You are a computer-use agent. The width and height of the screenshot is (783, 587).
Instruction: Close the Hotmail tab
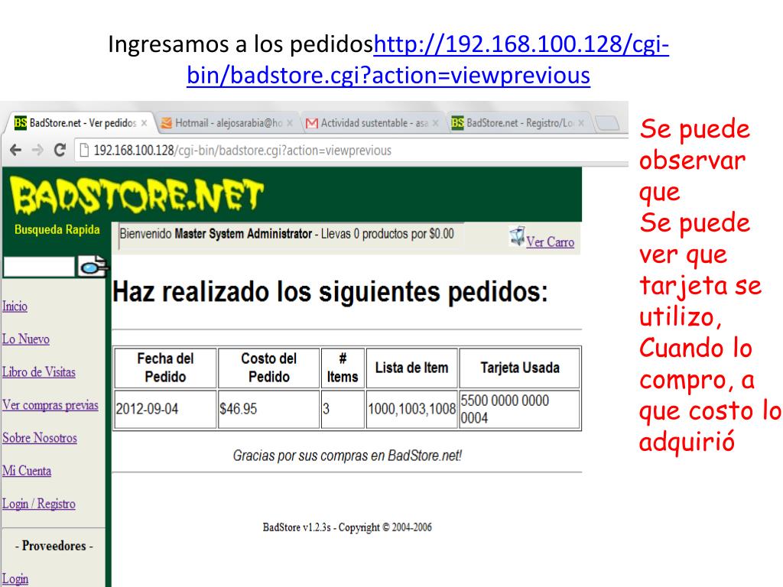click(x=290, y=123)
